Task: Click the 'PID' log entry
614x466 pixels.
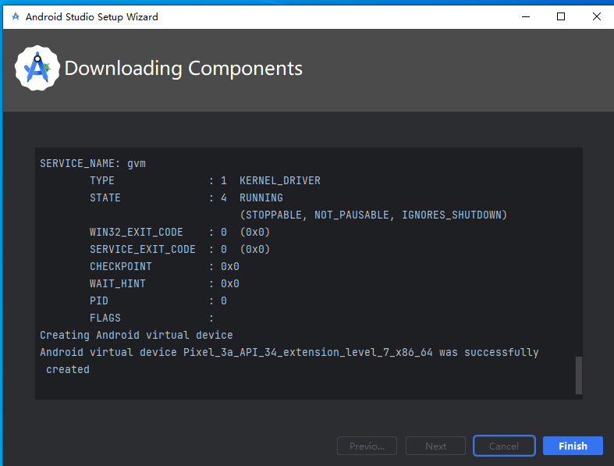Action: (x=98, y=301)
